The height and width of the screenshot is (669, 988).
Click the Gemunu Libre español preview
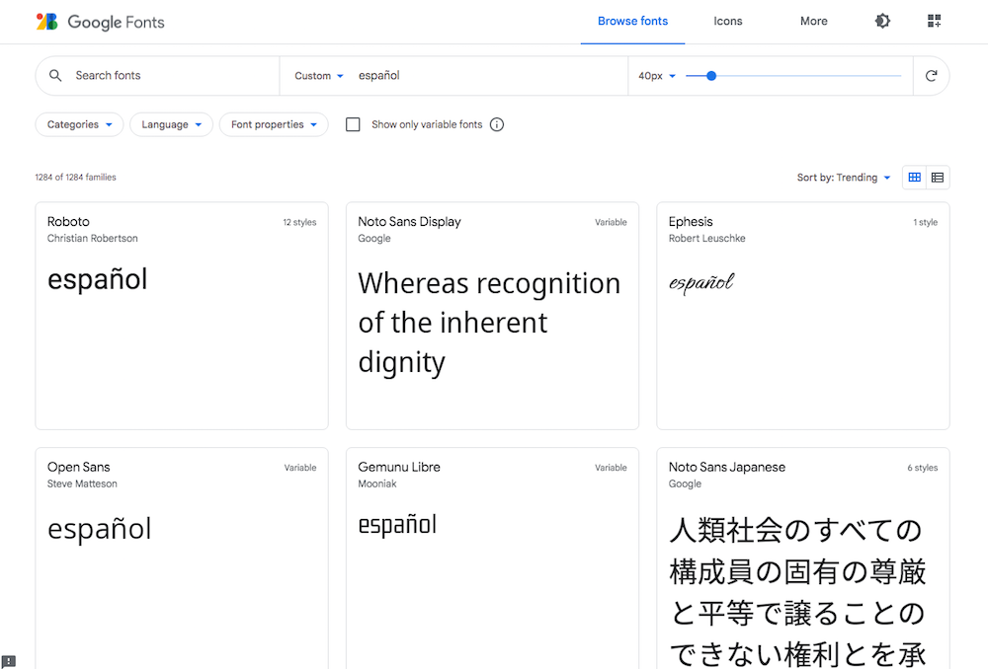[397, 525]
